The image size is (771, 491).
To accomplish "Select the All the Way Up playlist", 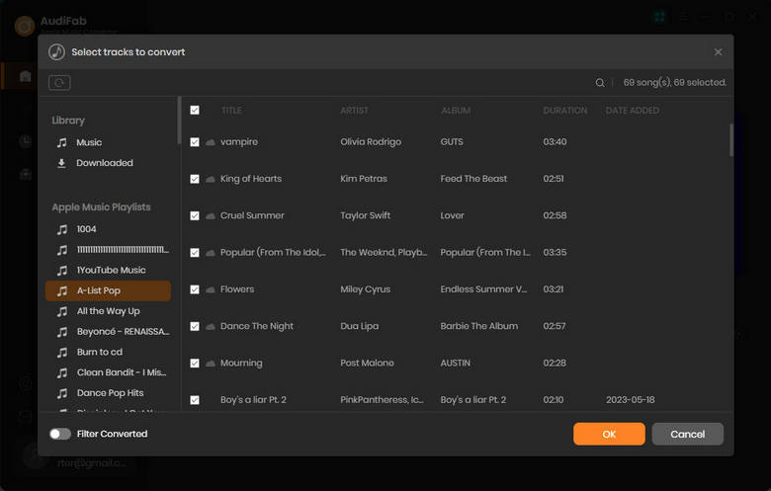I will (x=108, y=311).
